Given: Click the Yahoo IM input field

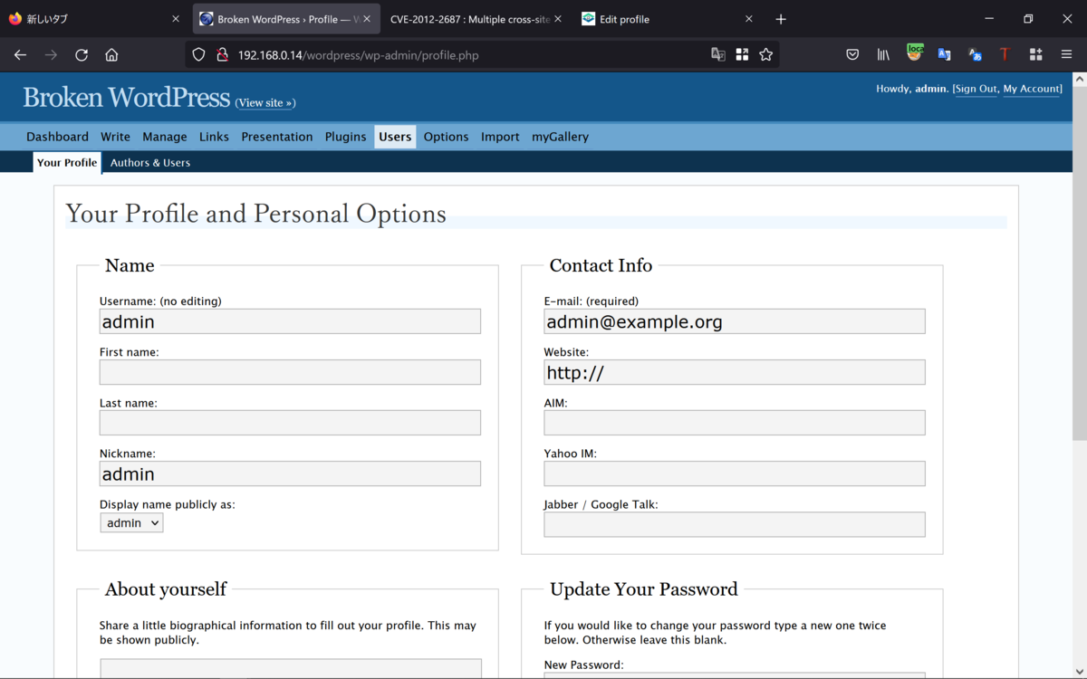Looking at the screenshot, I should point(735,473).
